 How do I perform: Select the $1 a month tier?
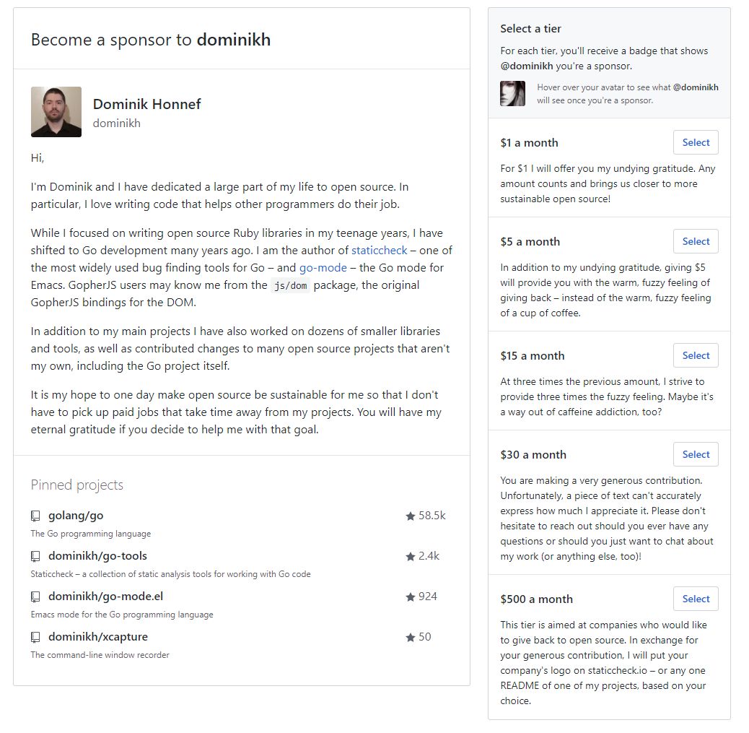pos(696,142)
